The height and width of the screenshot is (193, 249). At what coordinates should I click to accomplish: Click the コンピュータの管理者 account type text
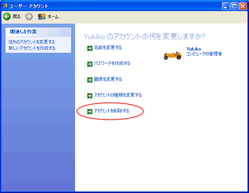point(204,54)
